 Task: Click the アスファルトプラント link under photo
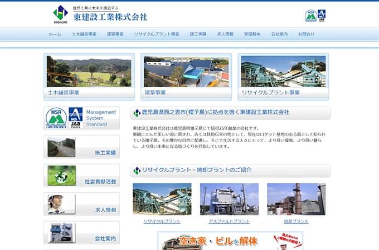pos(229,221)
